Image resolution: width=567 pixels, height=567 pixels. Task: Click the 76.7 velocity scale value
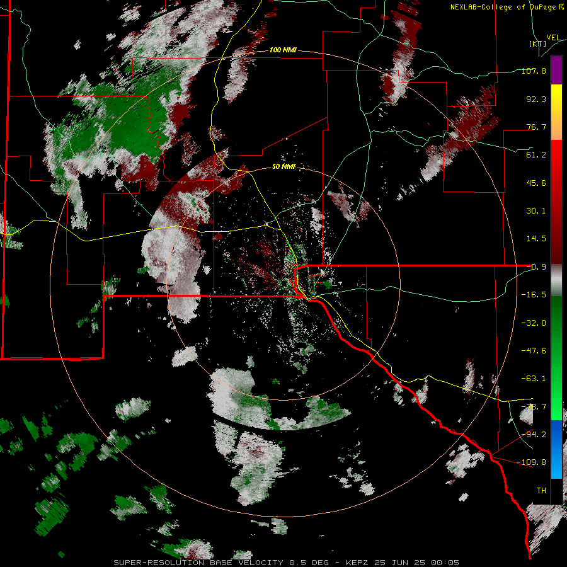coord(536,127)
